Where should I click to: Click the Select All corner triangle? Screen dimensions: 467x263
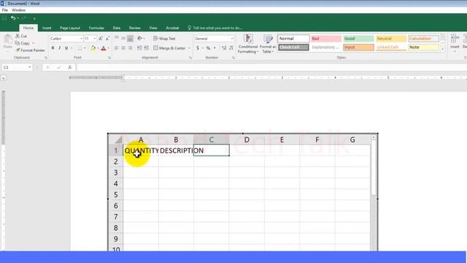(118, 140)
